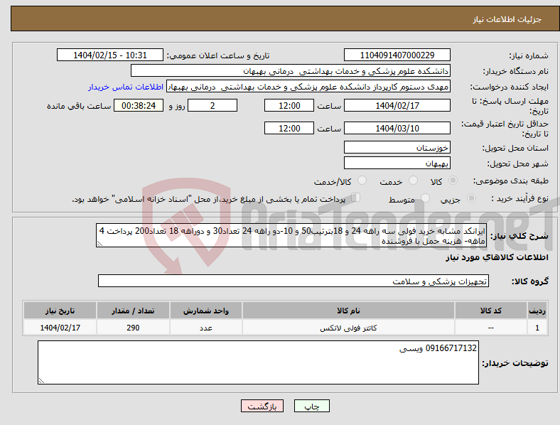Click the price validity time 12:00 field
The height and width of the screenshot is (425, 560).
tap(289, 128)
